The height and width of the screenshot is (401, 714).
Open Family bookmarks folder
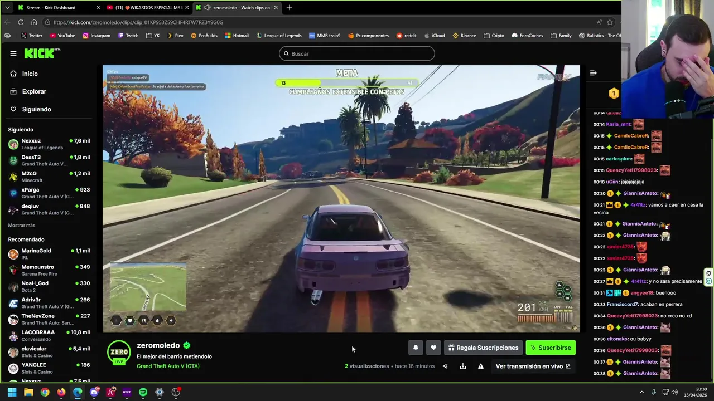point(561,36)
